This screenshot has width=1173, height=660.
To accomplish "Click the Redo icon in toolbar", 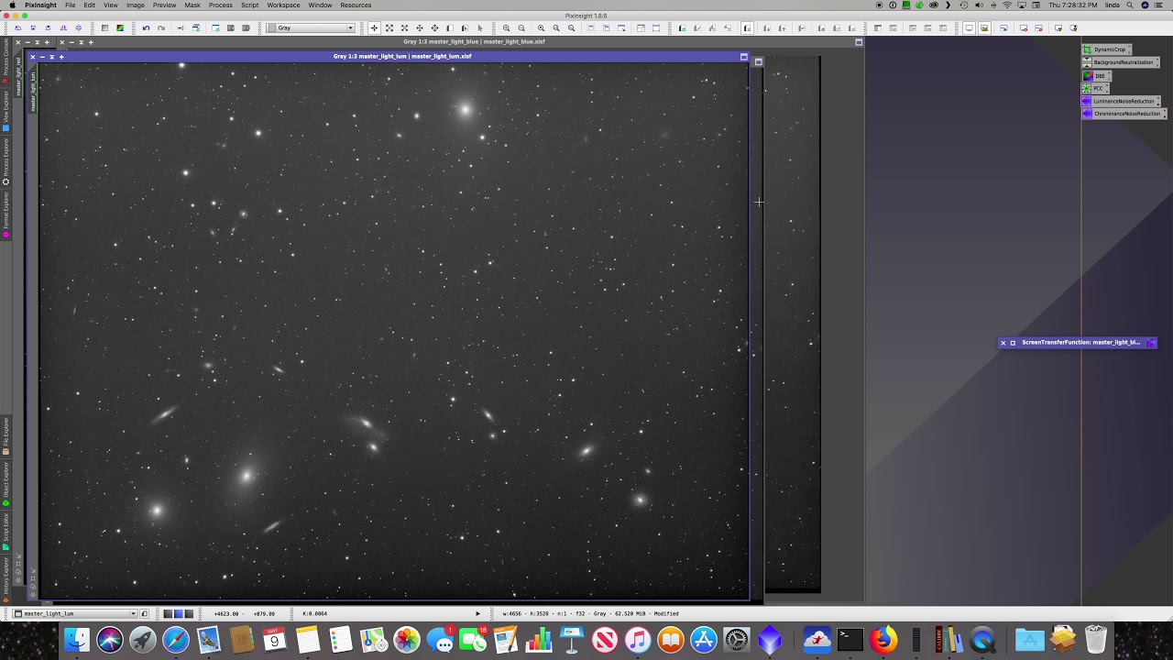I will click(160, 27).
